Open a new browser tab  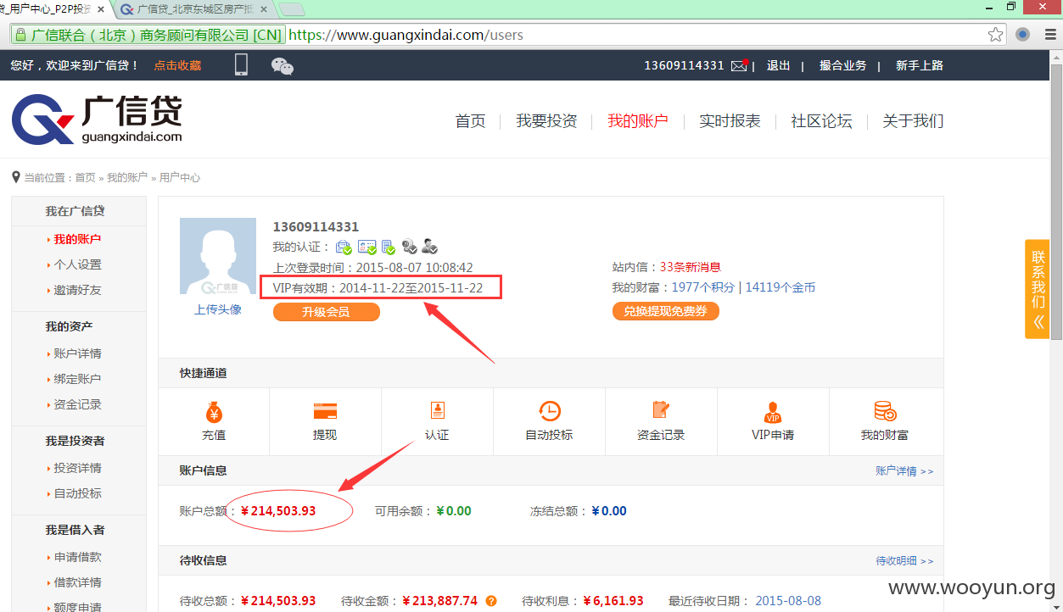click(292, 9)
